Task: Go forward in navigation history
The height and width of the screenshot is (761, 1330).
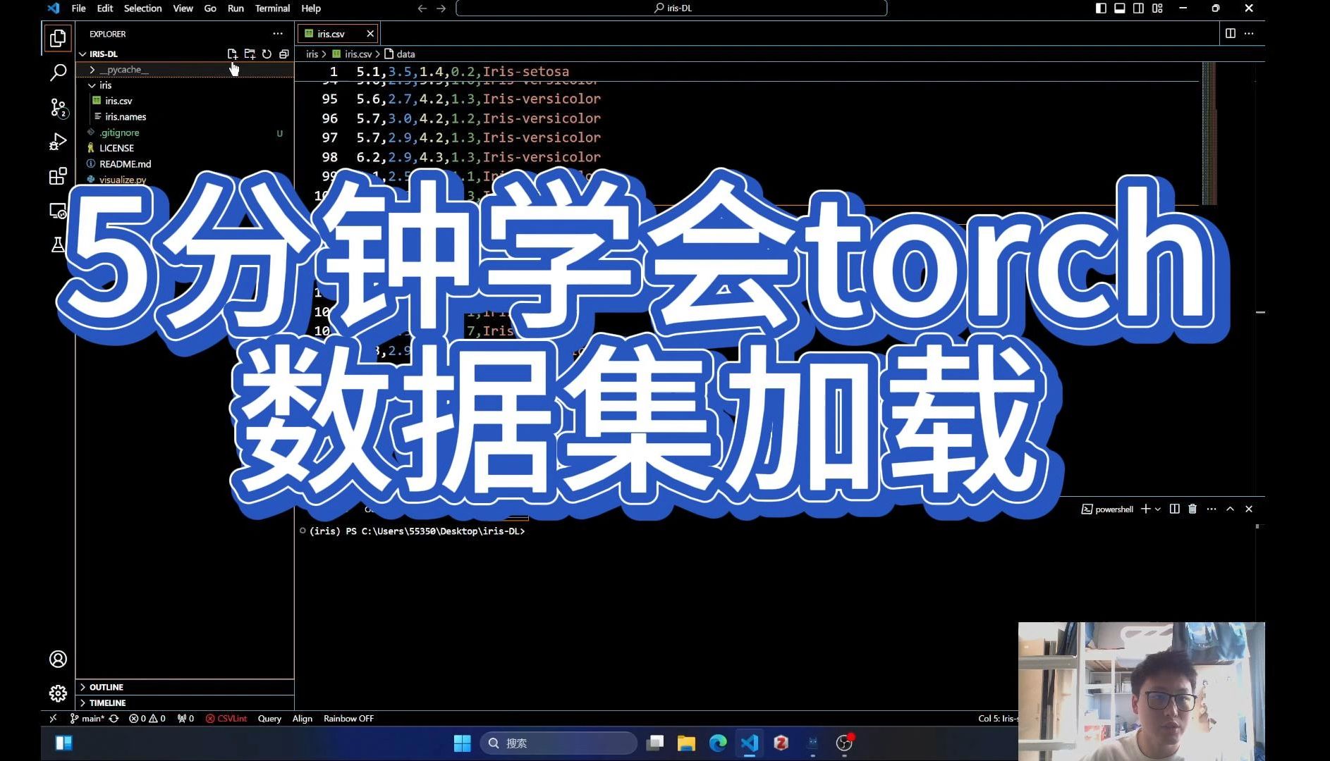Action: click(x=441, y=8)
